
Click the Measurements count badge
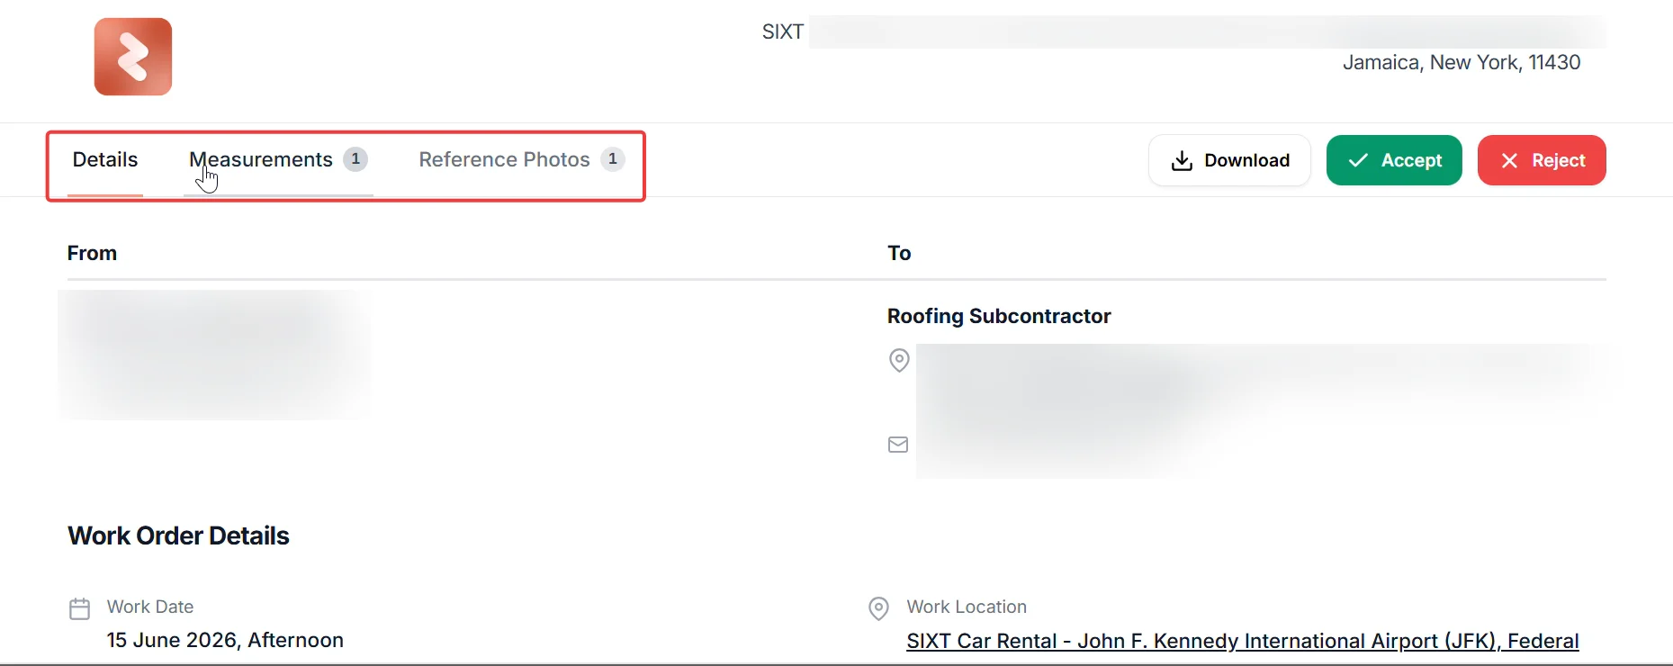click(x=355, y=159)
